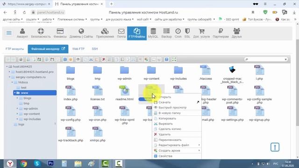Collapse the htdocs tree node
The width and height of the screenshot is (299, 168).
coord(12,82)
